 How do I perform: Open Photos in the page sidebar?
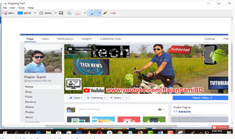pos(30,112)
